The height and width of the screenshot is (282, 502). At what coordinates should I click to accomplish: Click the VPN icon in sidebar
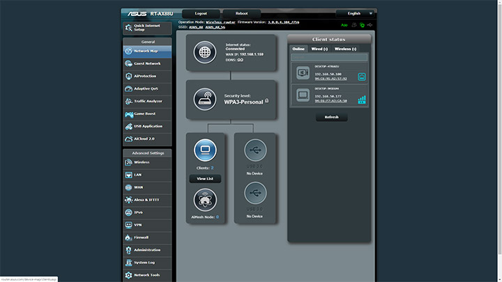coord(129,225)
